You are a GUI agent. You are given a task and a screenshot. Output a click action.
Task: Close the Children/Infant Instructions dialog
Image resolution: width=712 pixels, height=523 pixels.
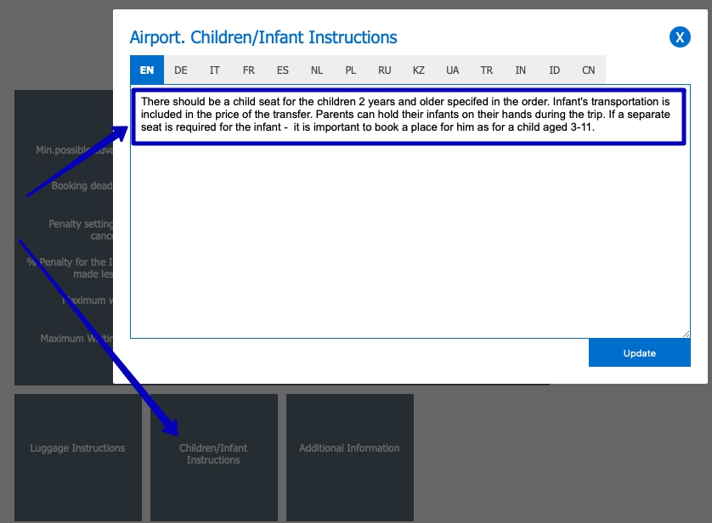pos(679,37)
